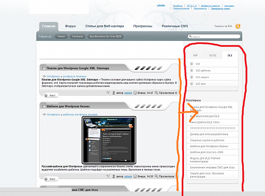Viewport: 265px width, 196px height.
Task: Open DLE хаки category in sidebar
Action: click(201, 84)
